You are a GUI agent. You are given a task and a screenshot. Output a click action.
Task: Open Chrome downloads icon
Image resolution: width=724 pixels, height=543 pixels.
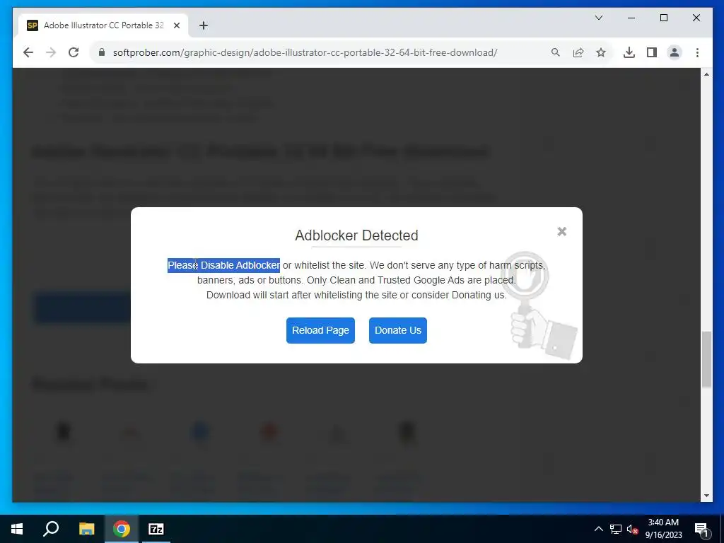click(629, 52)
